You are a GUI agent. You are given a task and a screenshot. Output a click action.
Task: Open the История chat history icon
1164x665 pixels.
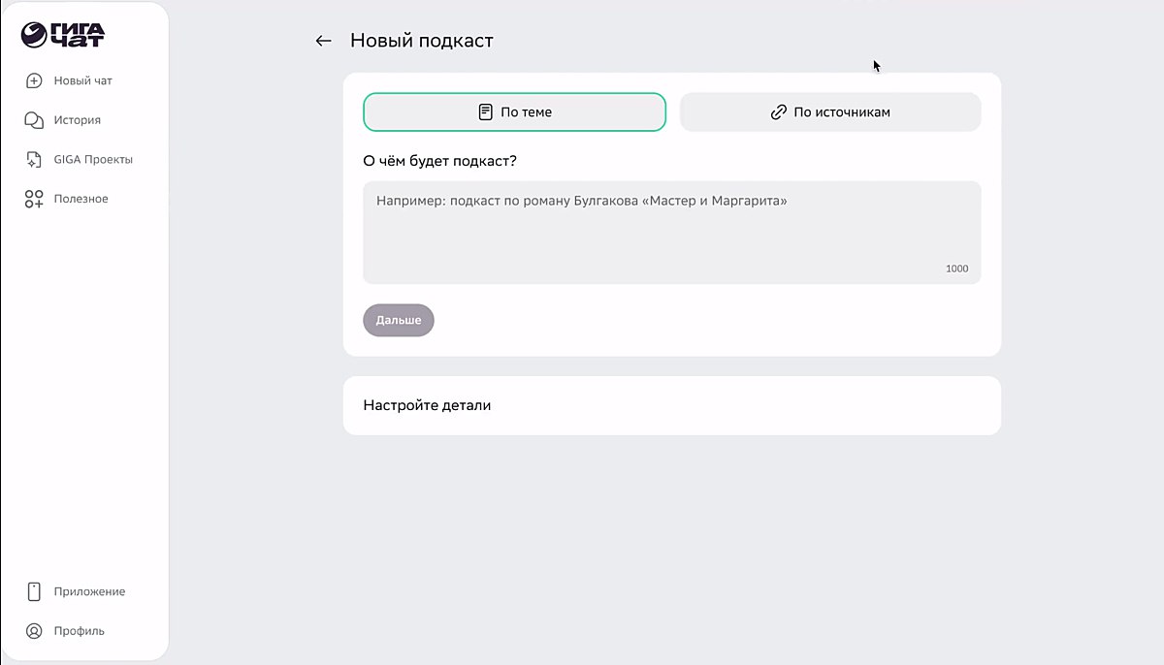click(x=33, y=119)
